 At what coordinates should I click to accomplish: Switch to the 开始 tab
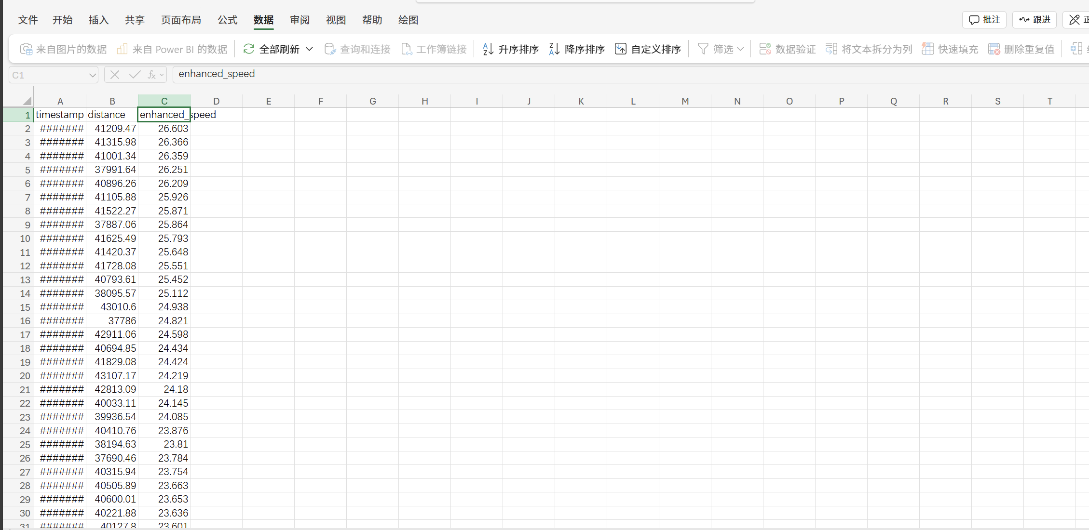pyautogui.click(x=63, y=20)
